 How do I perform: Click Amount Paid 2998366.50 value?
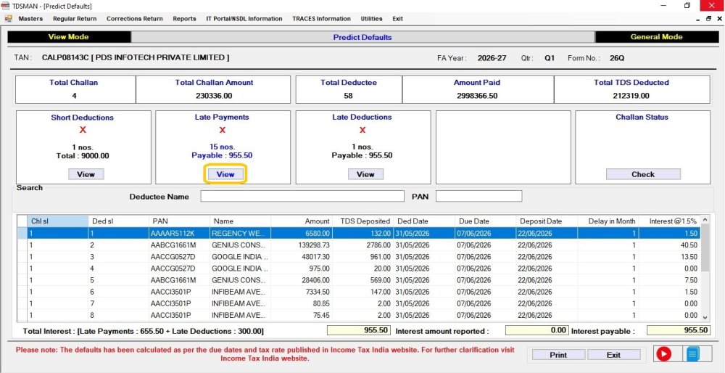[478, 96]
